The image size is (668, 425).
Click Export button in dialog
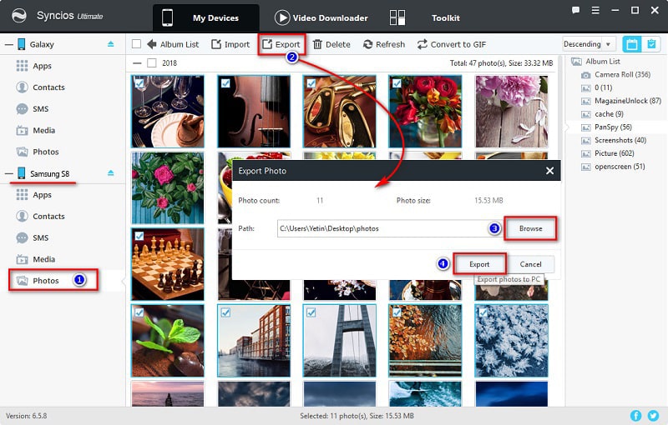coord(479,264)
